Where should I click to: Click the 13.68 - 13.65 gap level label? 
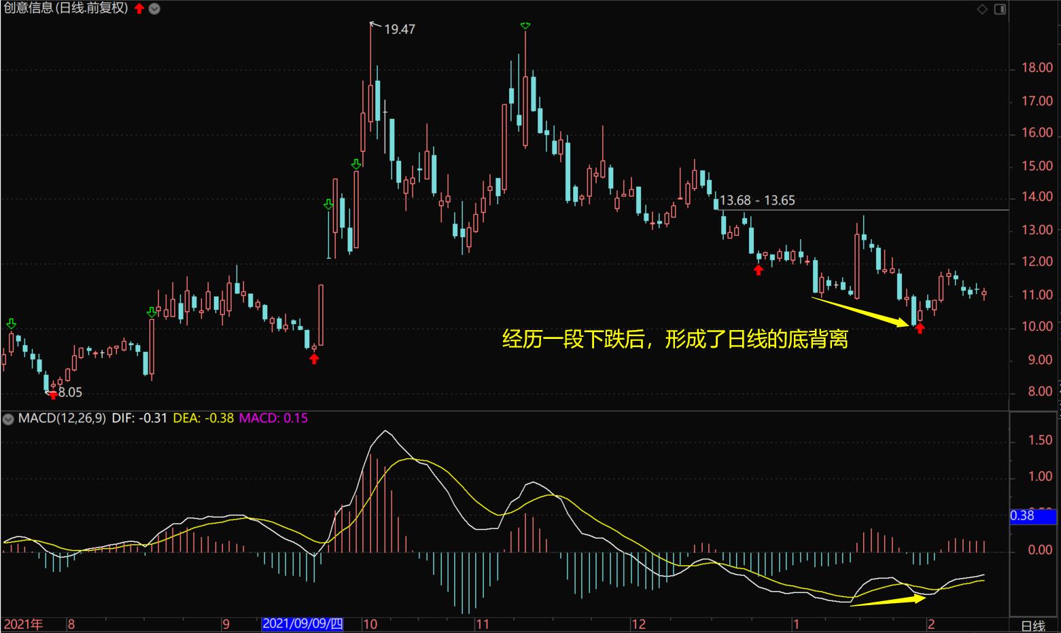757,200
